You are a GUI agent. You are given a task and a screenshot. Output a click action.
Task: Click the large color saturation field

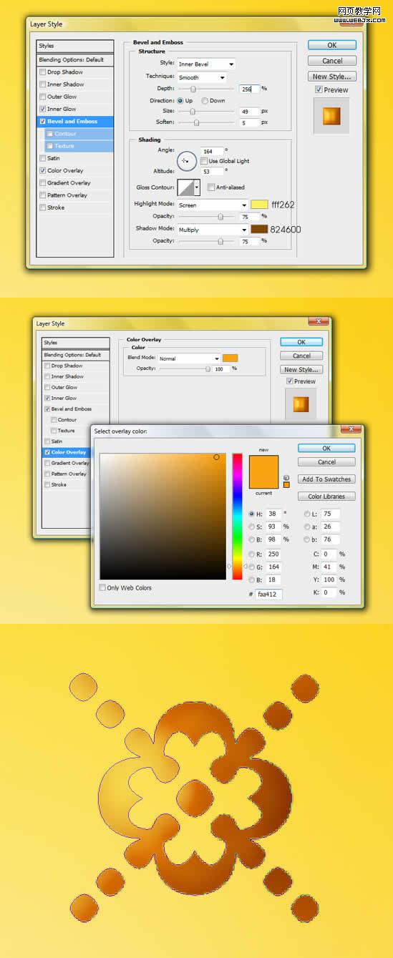click(x=163, y=517)
